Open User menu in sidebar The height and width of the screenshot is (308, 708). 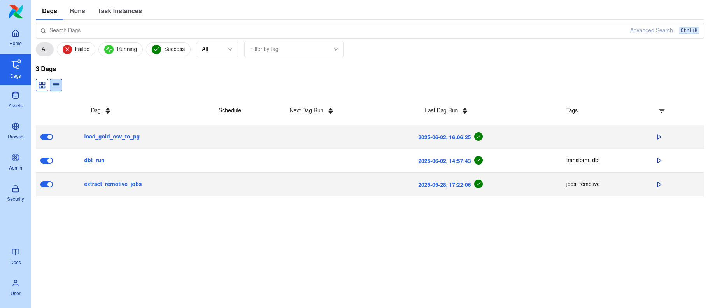pos(16,288)
